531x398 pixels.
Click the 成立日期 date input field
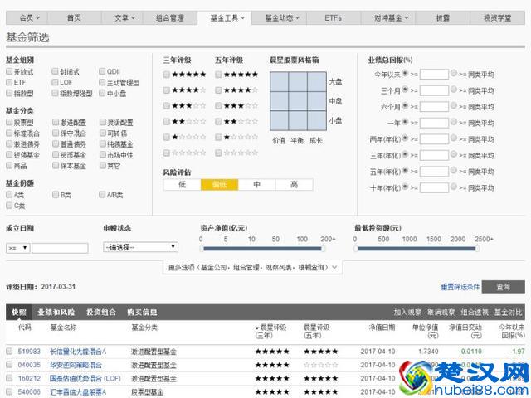pos(60,248)
